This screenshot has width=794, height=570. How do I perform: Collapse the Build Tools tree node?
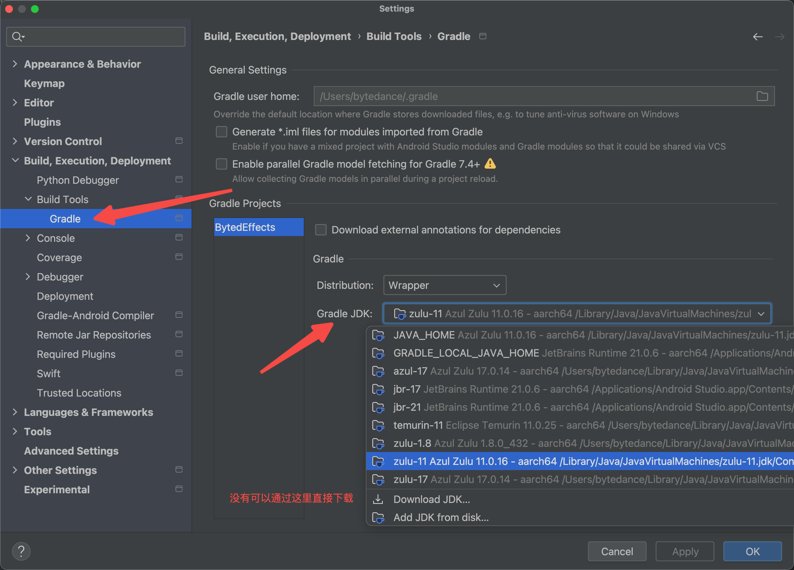[28, 199]
